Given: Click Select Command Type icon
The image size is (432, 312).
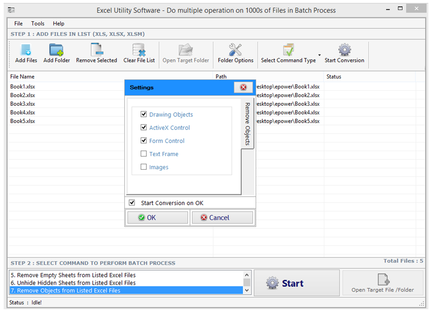Looking at the screenshot, I should (x=288, y=50).
